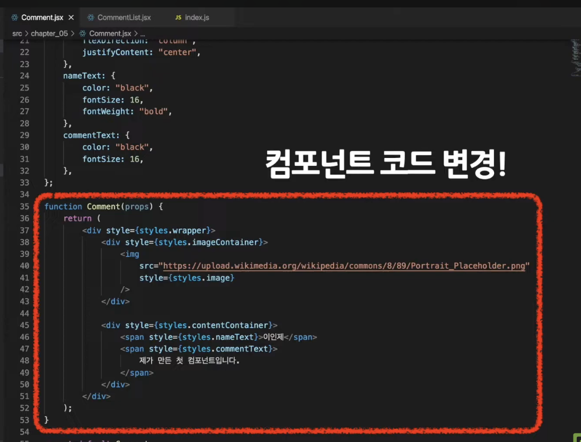Image resolution: width=581 pixels, height=442 pixels.
Task: Click 'styles.imageContainer' on line 38
Action: pos(209,242)
